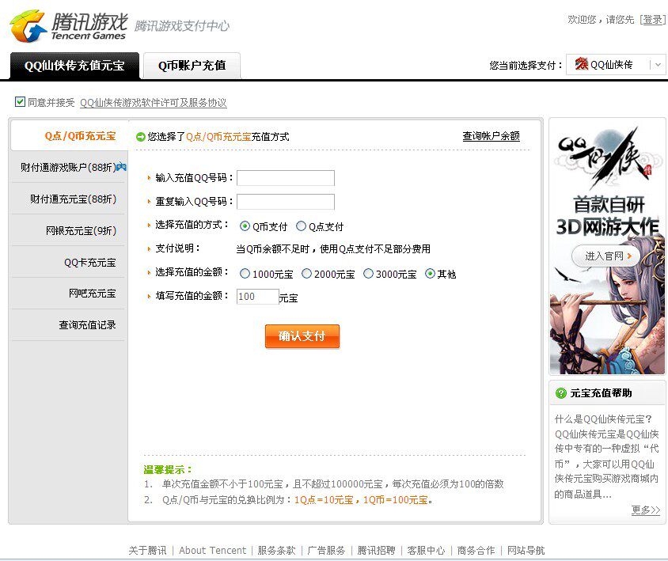Open the 关于腾讯 footer link
This screenshot has width=668, height=561.
click(x=147, y=551)
